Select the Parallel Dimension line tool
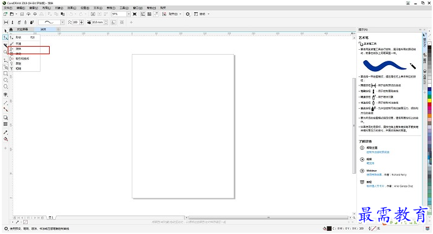The image size is (433, 234). pyautogui.click(x=6, y=103)
